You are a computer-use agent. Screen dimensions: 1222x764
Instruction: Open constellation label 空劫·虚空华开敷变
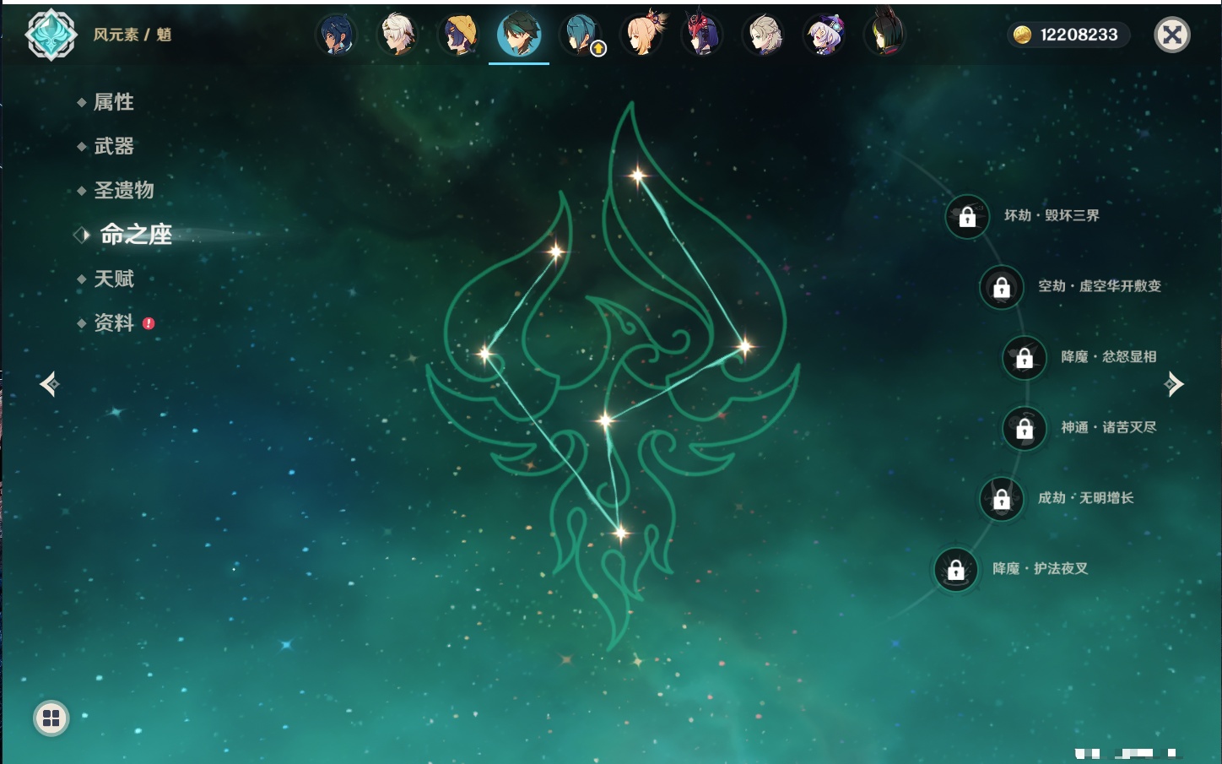(1100, 286)
